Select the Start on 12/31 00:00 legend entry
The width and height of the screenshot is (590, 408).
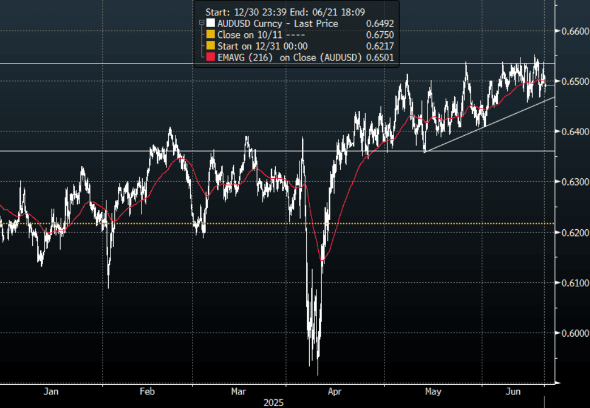[x=263, y=46]
